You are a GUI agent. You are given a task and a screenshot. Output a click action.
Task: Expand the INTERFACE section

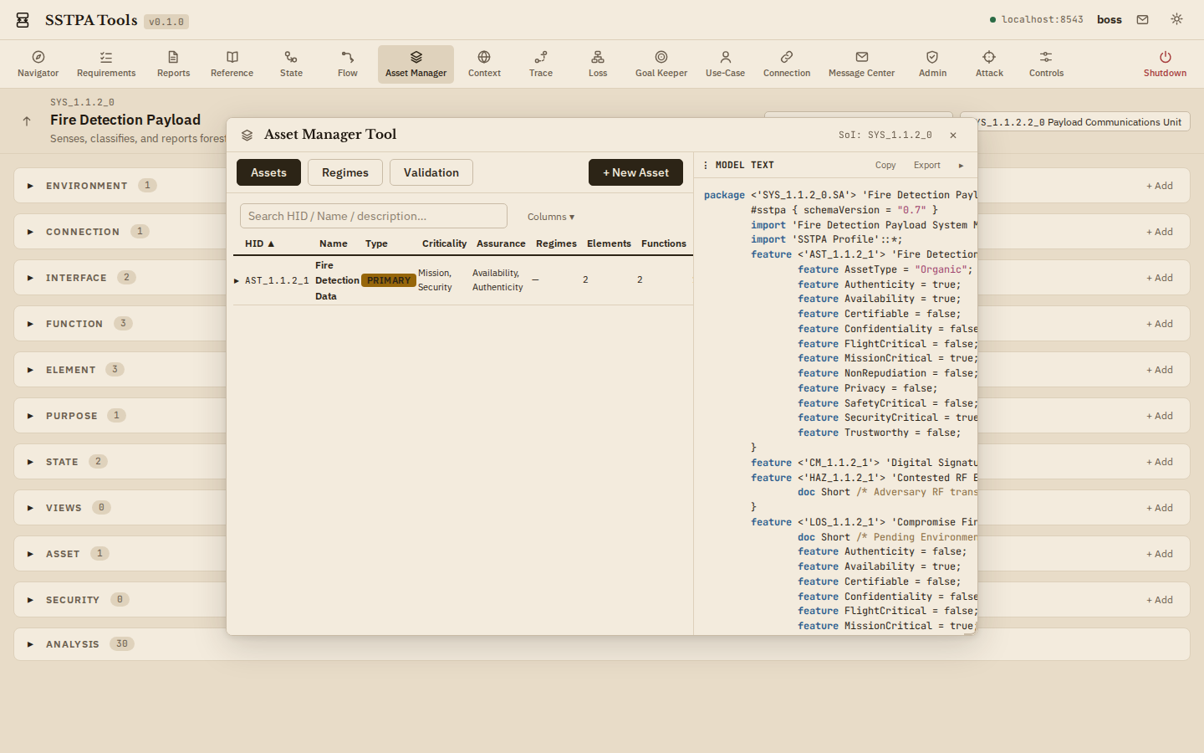pyautogui.click(x=30, y=278)
